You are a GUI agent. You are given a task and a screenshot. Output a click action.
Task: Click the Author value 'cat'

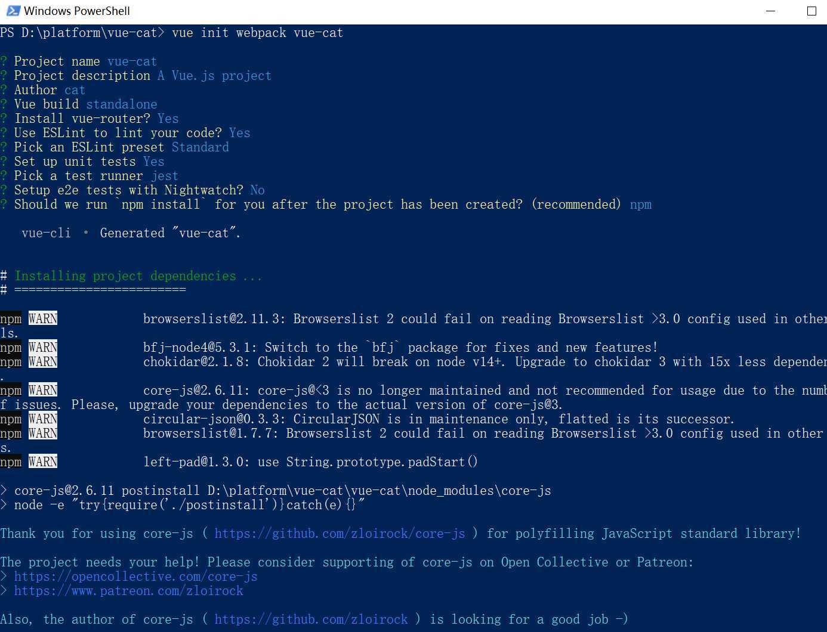pos(75,90)
